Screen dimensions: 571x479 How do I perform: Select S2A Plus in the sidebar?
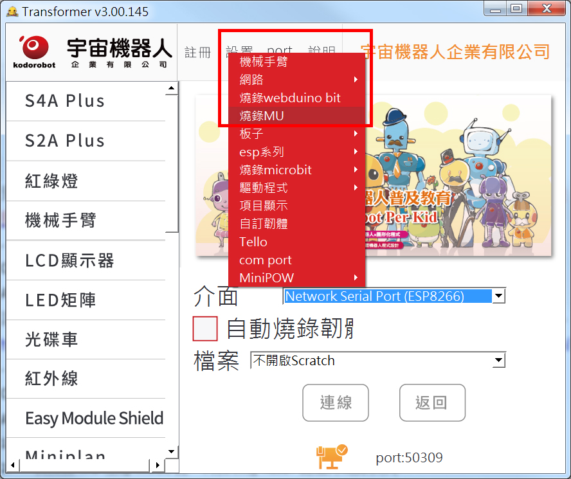pos(86,141)
